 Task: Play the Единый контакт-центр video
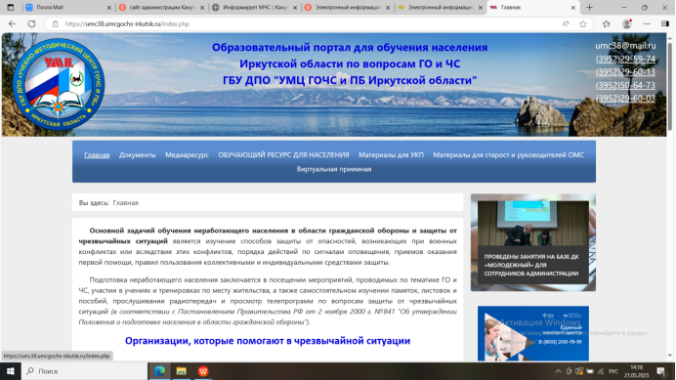(533, 333)
